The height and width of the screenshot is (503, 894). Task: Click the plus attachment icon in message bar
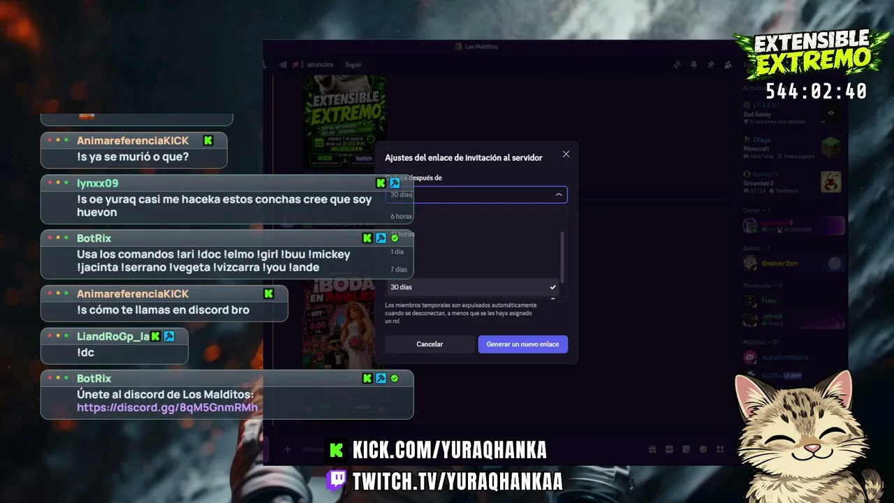click(x=287, y=449)
